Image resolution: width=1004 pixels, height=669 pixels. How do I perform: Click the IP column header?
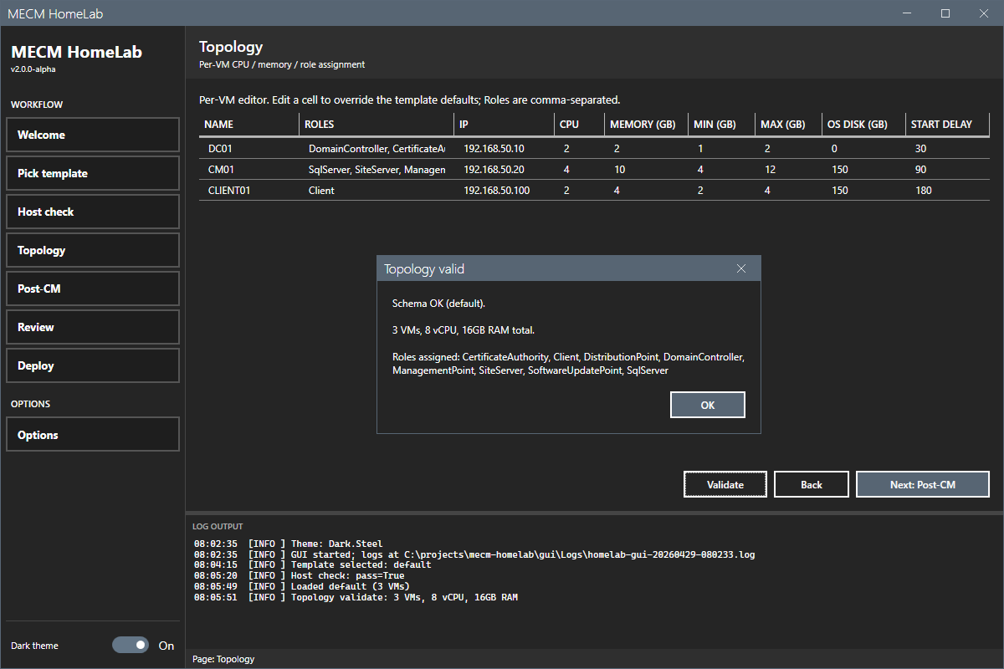[x=505, y=125]
